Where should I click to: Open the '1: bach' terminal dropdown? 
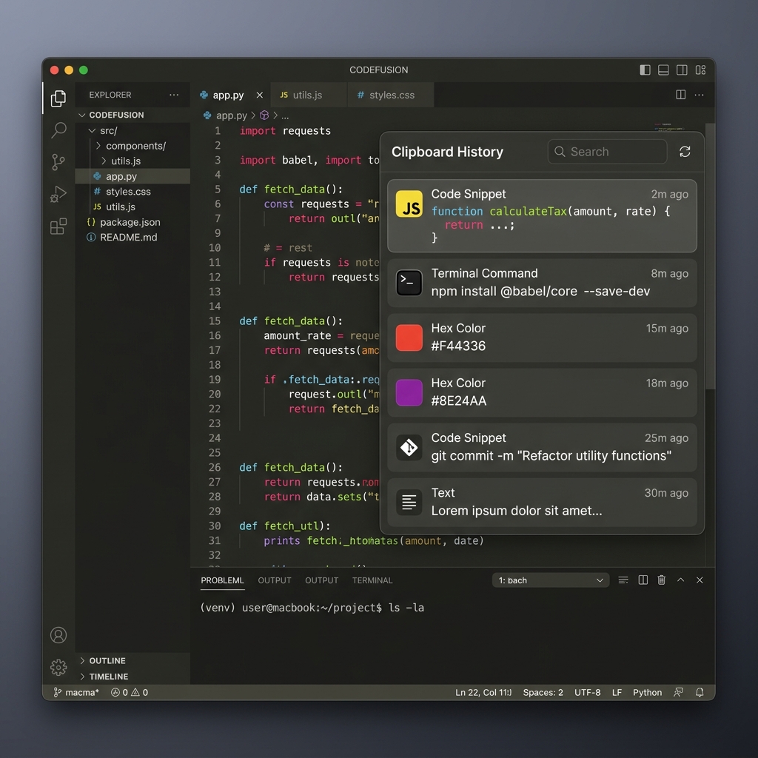coord(551,580)
